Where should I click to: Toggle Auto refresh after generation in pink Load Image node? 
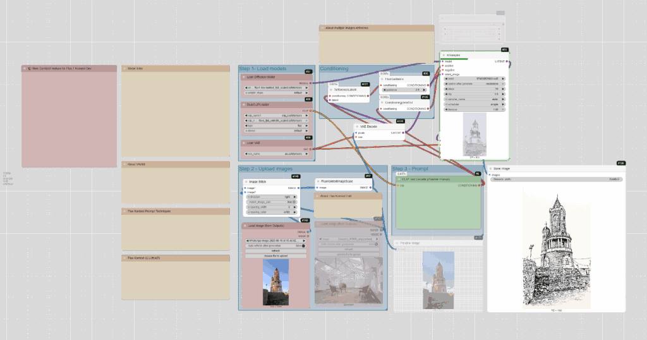pos(275,246)
